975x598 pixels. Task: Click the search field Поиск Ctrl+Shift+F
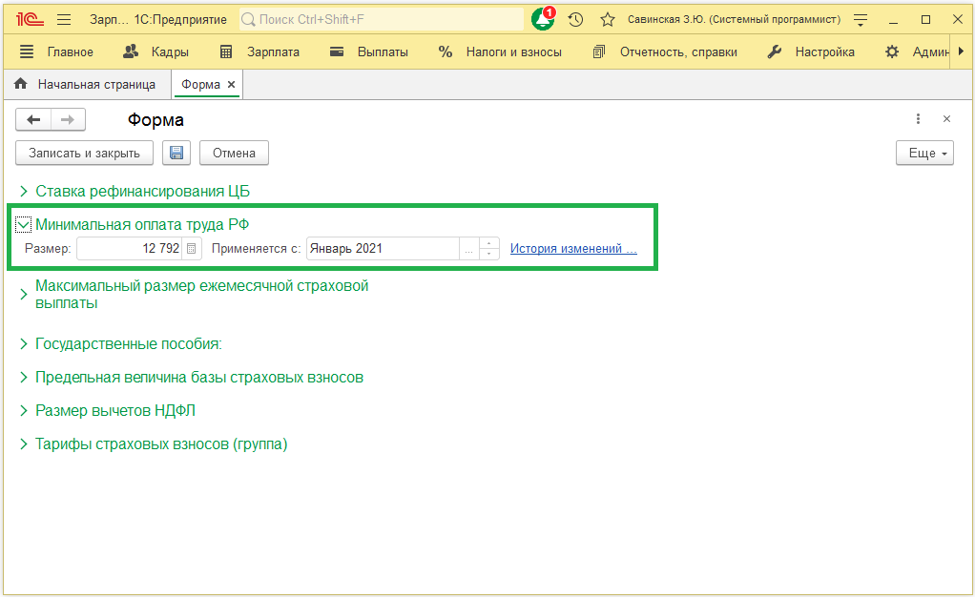[382, 19]
